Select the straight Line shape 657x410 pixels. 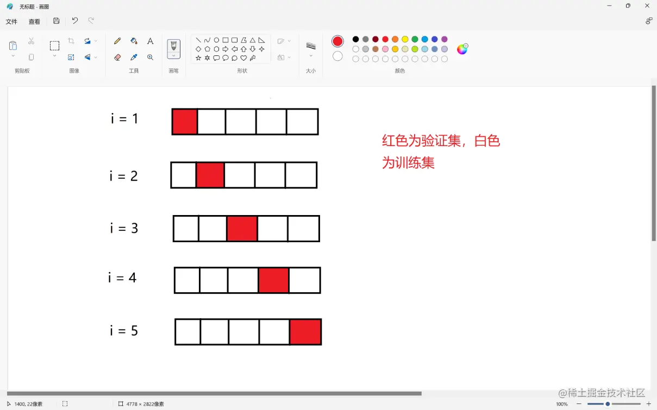pos(198,40)
